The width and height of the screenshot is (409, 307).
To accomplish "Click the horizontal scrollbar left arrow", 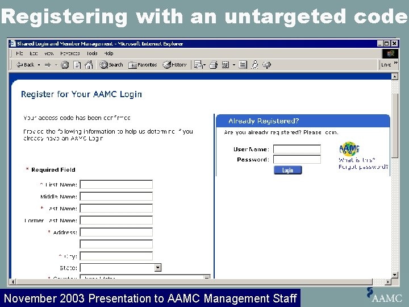I will coord(12,281).
